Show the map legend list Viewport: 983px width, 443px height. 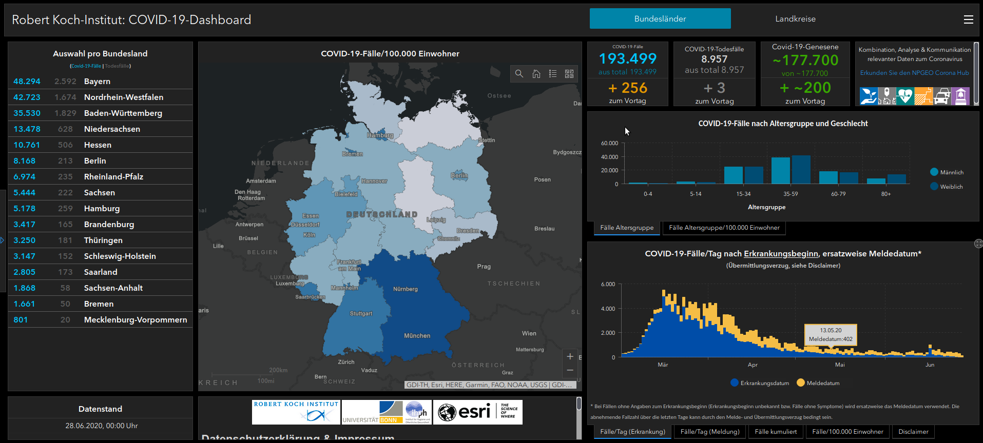click(553, 74)
